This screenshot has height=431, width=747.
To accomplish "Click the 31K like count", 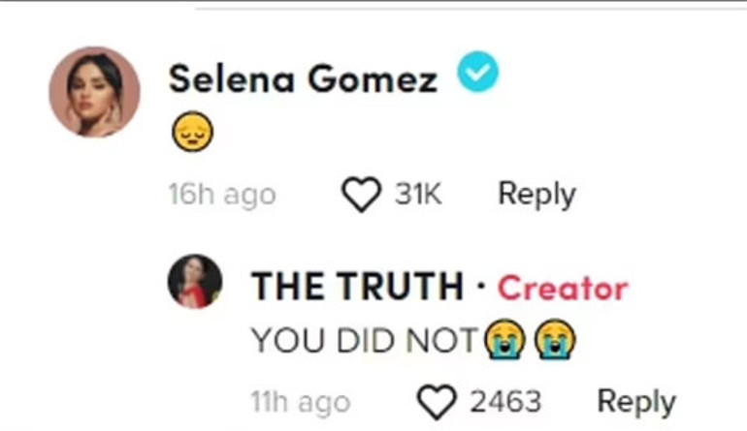I will 418,195.
